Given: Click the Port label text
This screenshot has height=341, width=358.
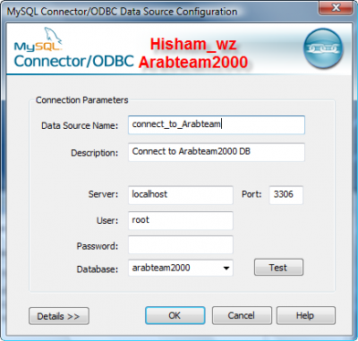Looking at the screenshot, I should point(251,194).
